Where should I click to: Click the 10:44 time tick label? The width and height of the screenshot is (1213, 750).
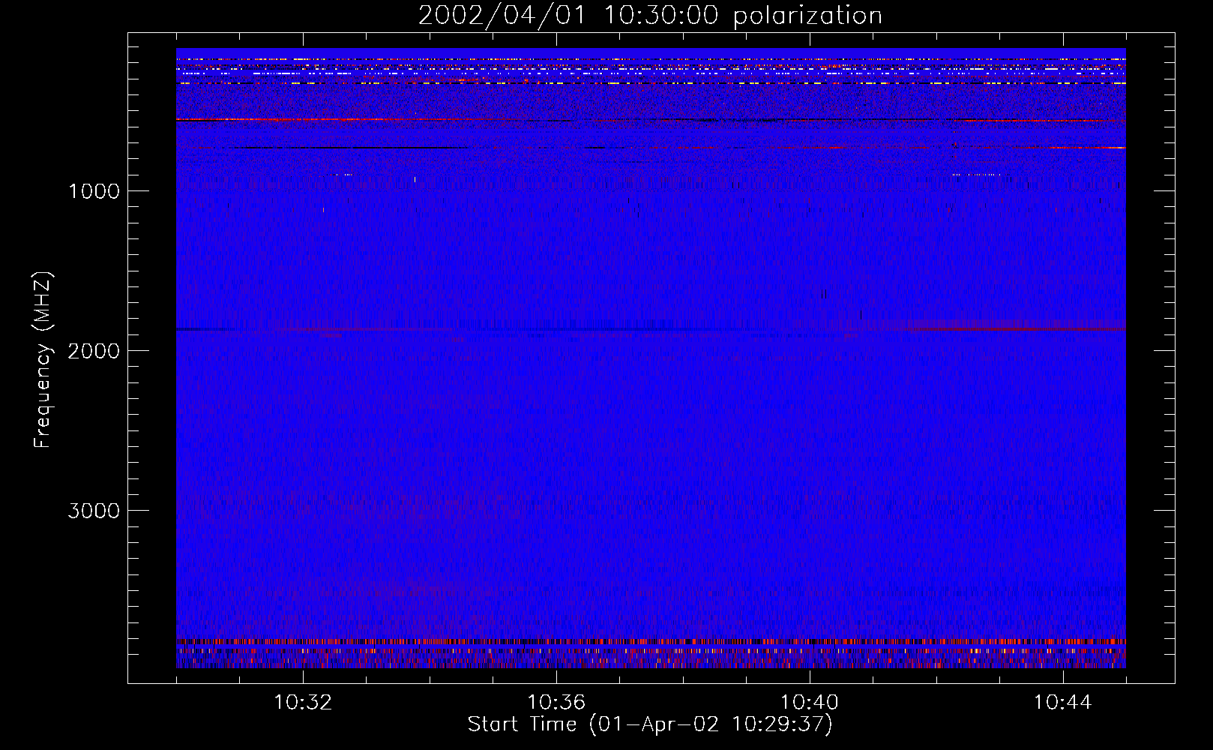click(1063, 703)
